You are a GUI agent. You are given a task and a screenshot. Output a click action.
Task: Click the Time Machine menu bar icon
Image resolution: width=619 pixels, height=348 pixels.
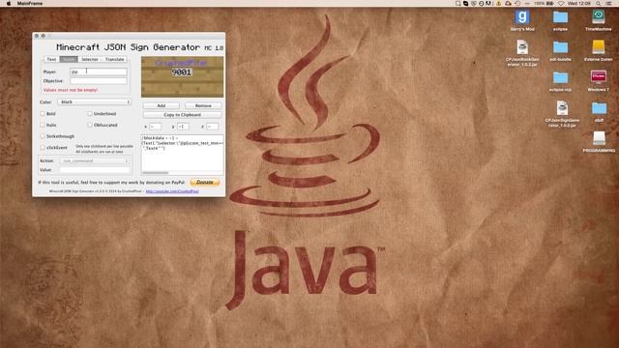(x=517, y=3)
